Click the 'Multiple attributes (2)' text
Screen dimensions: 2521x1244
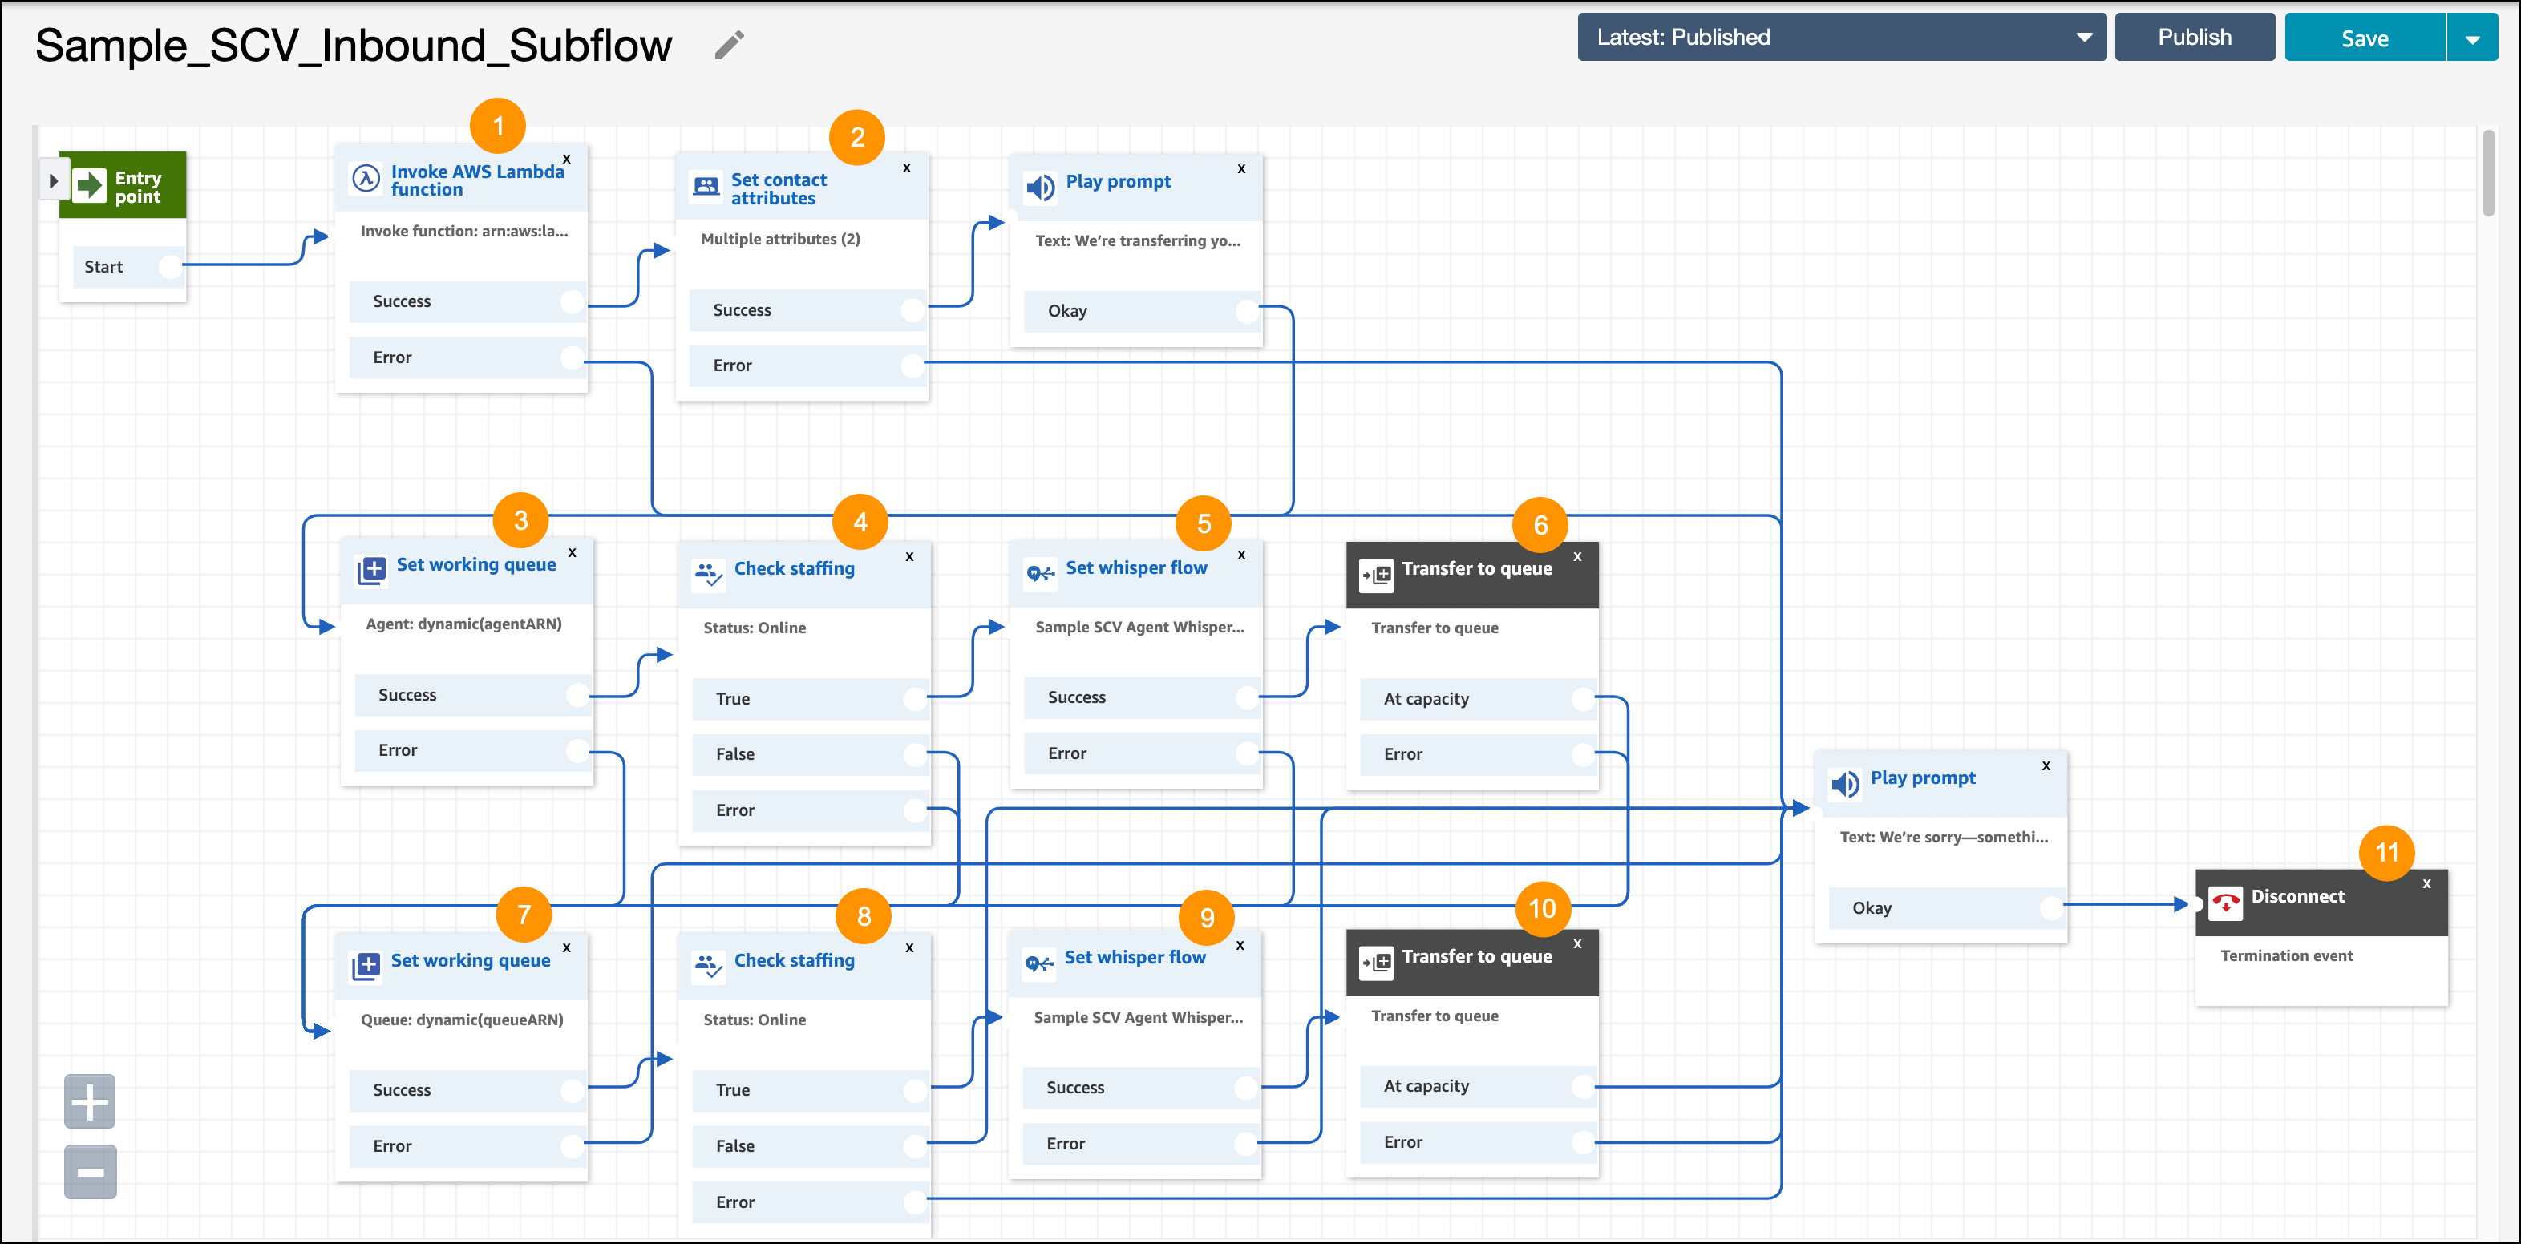[780, 239]
